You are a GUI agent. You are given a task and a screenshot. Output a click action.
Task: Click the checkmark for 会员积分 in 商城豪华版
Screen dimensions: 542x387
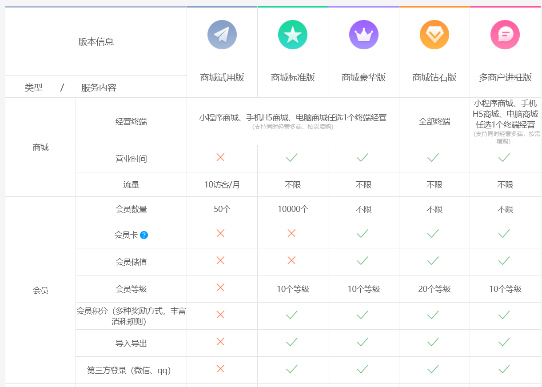[363, 315]
